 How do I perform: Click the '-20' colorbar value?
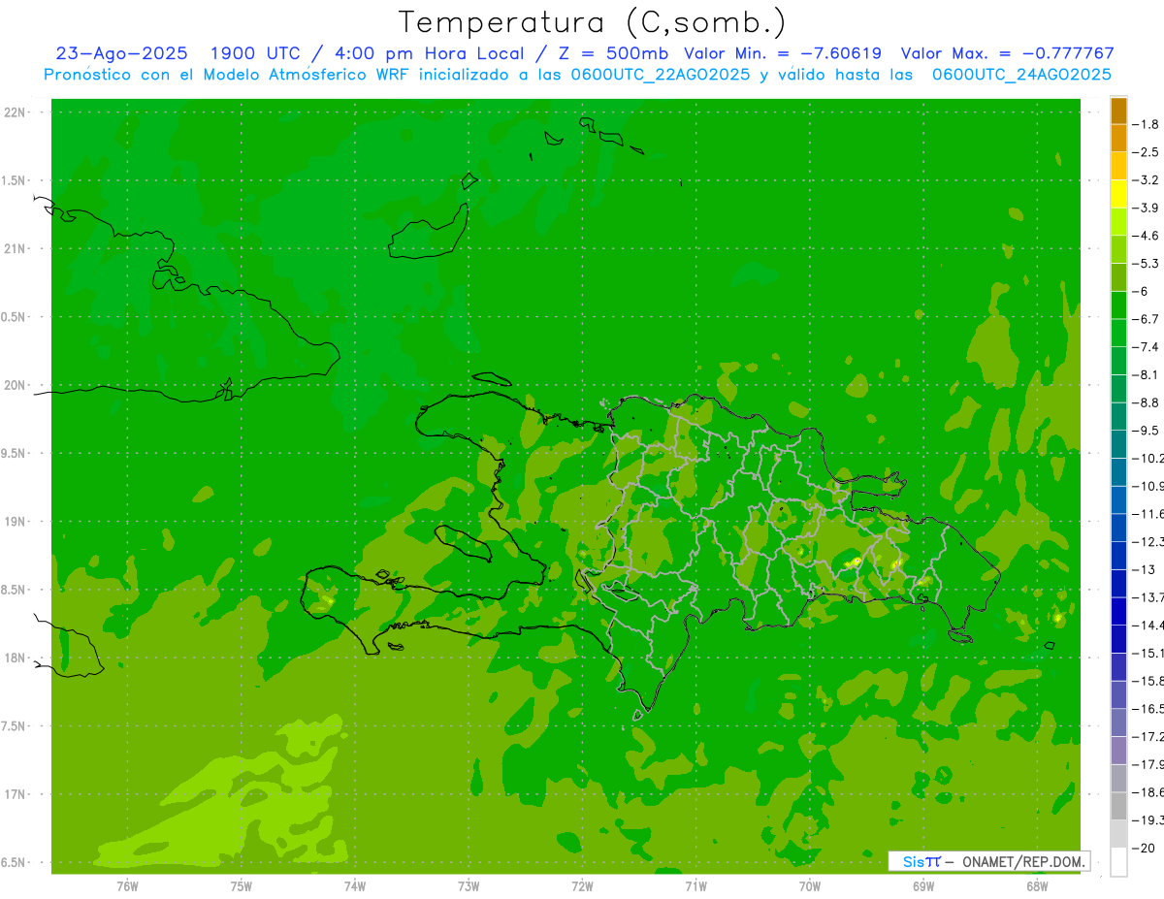(x=1145, y=849)
